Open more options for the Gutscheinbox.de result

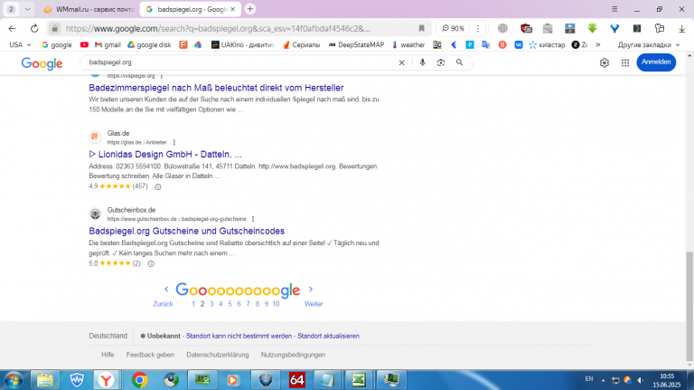(x=253, y=219)
